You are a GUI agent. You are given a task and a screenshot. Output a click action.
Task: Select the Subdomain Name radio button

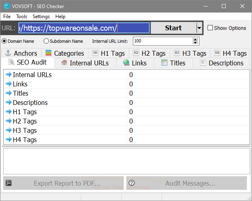[x=46, y=41]
